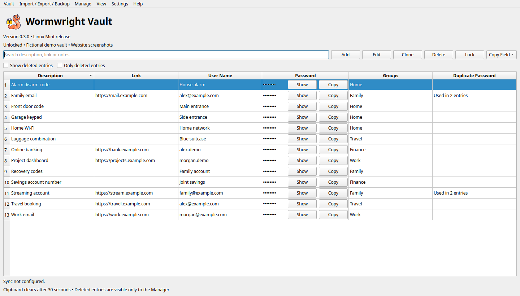Open the Vault menu
This screenshot has height=296, width=520.
[9, 4]
